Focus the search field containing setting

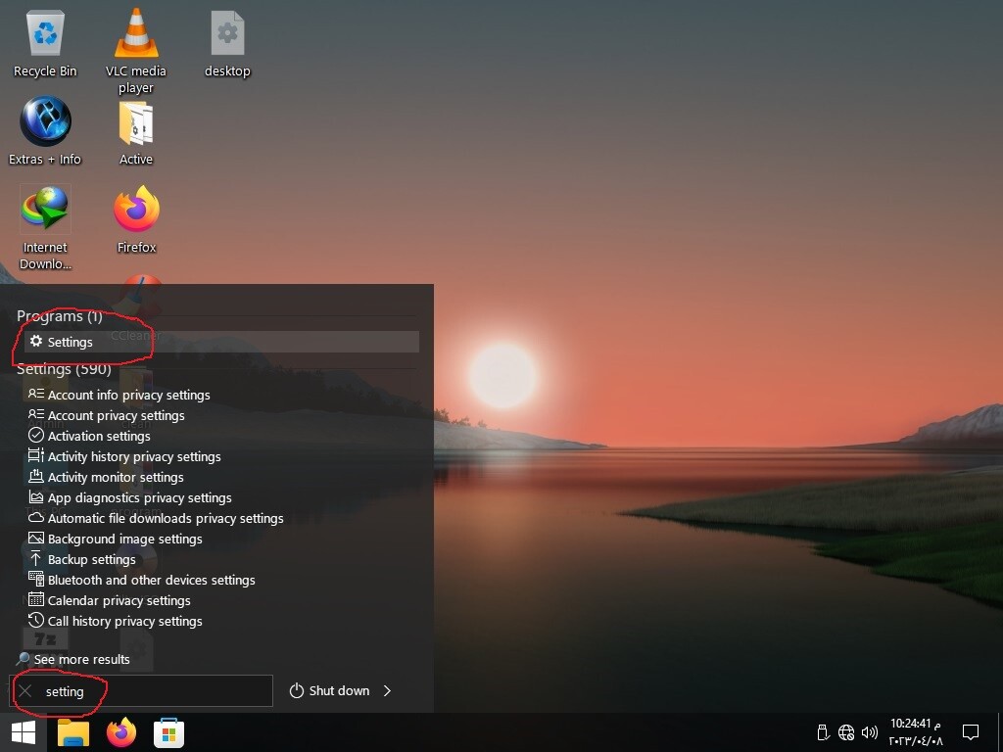click(141, 690)
